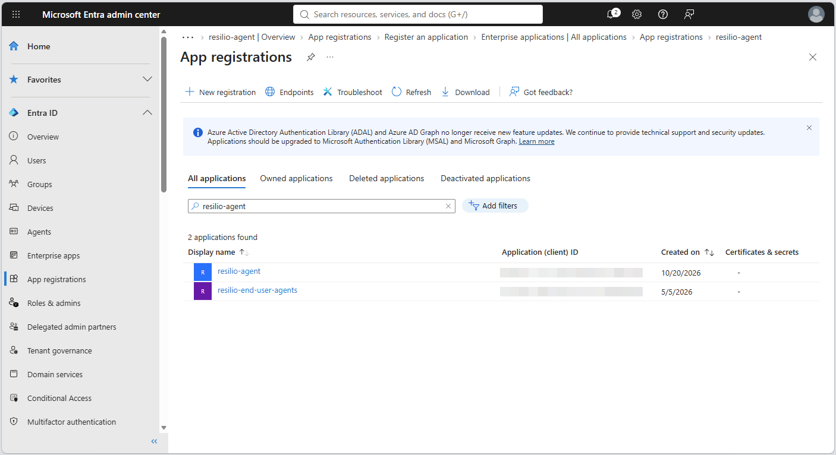The width and height of the screenshot is (836, 455).
Task: Expand the breadcrumb ellipsis
Action: (x=188, y=37)
